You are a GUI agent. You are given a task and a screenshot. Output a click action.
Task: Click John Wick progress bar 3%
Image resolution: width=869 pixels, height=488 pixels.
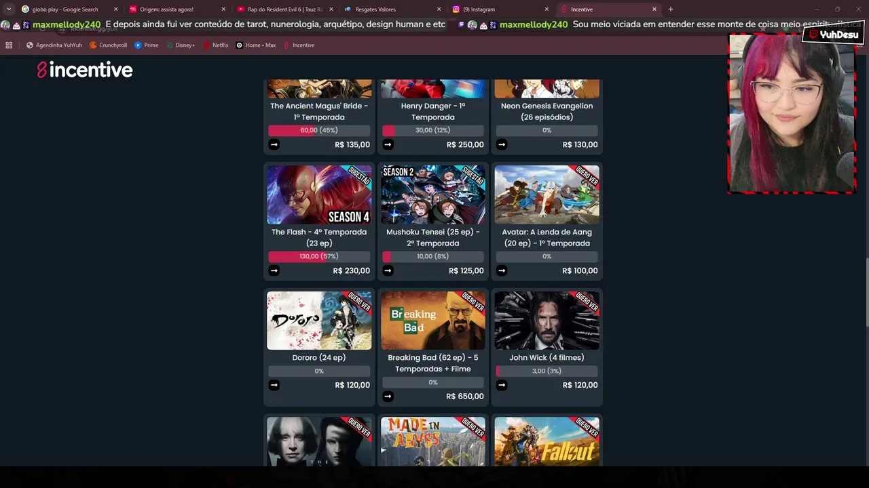(547, 371)
